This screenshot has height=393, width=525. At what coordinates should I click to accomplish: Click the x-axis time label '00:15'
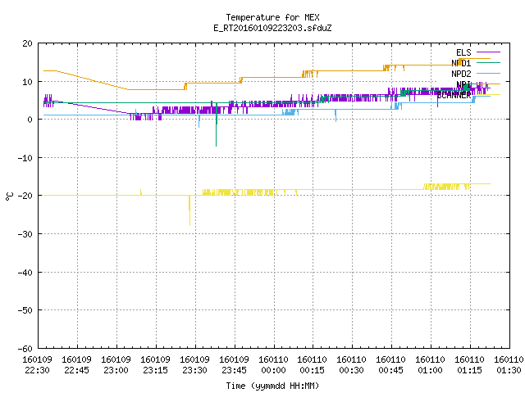[312, 371]
